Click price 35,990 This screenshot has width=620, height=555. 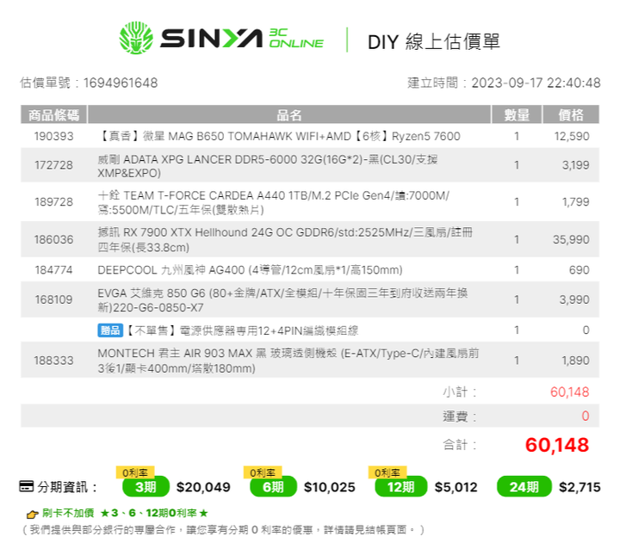click(x=571, y=239)
